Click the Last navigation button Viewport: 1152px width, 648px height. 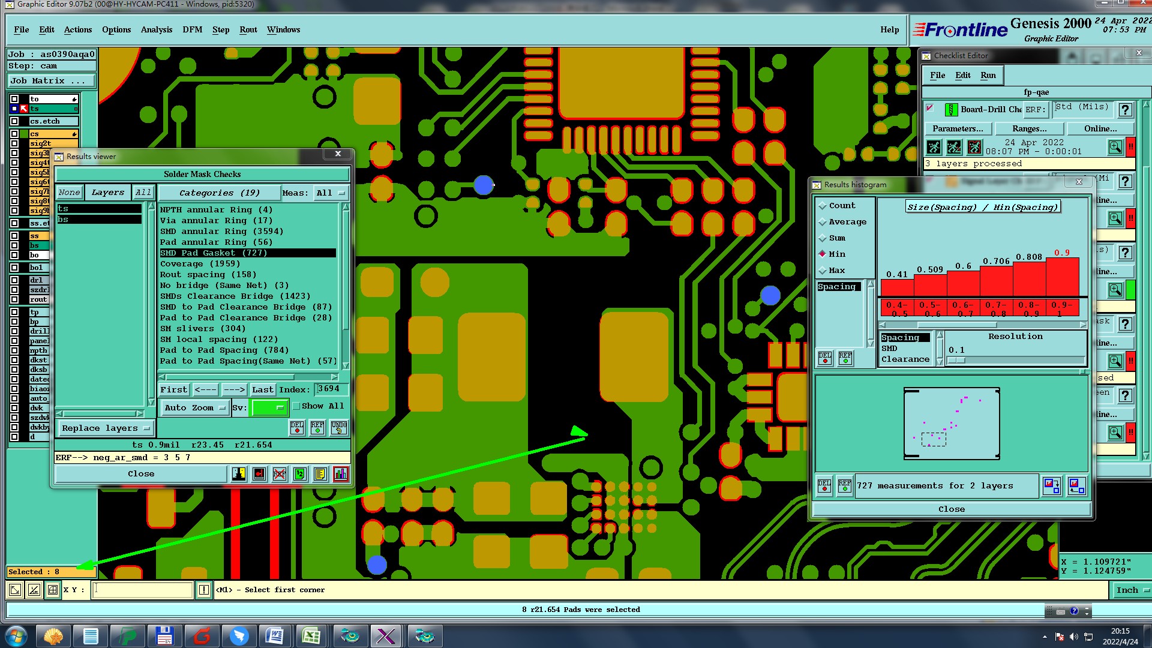(x=262, y=389)
